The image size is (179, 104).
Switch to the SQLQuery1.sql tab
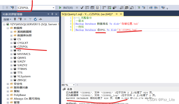(x=87, y=14)
